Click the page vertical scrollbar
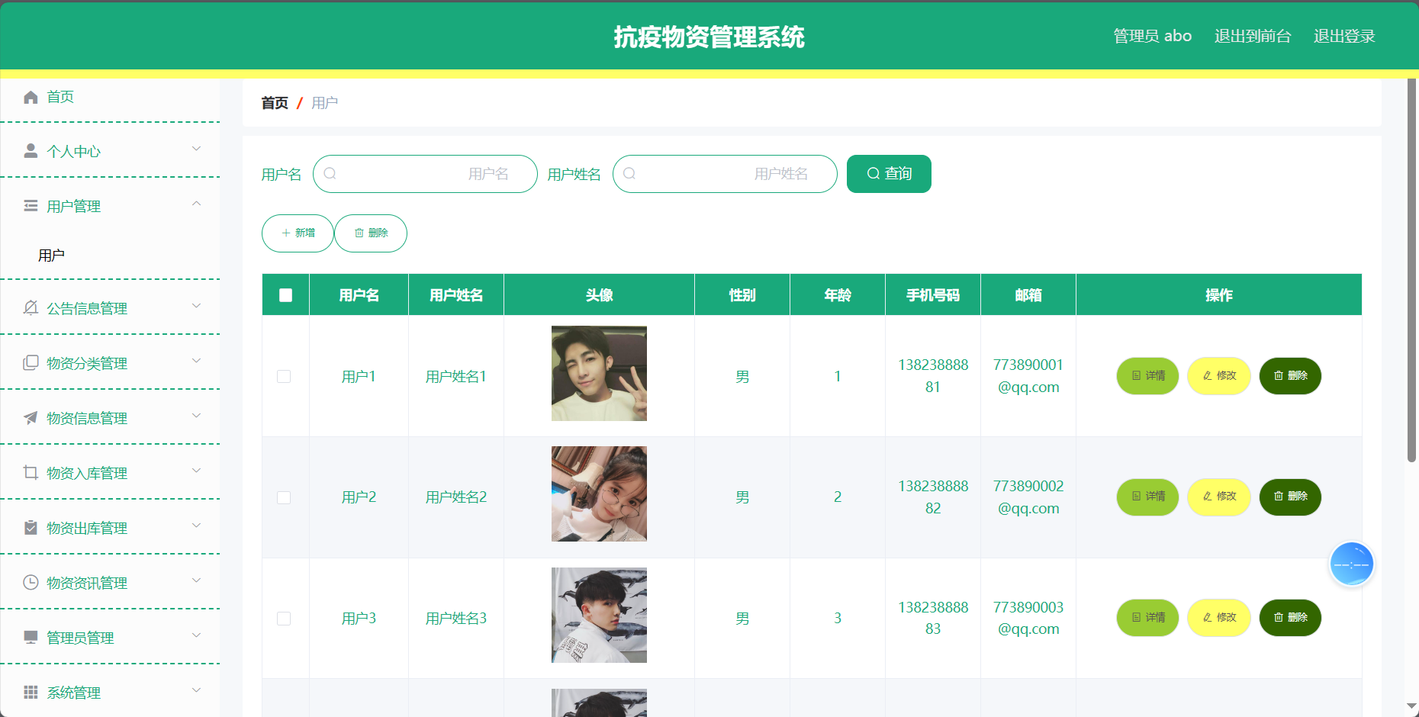 tap(1411, 270)
